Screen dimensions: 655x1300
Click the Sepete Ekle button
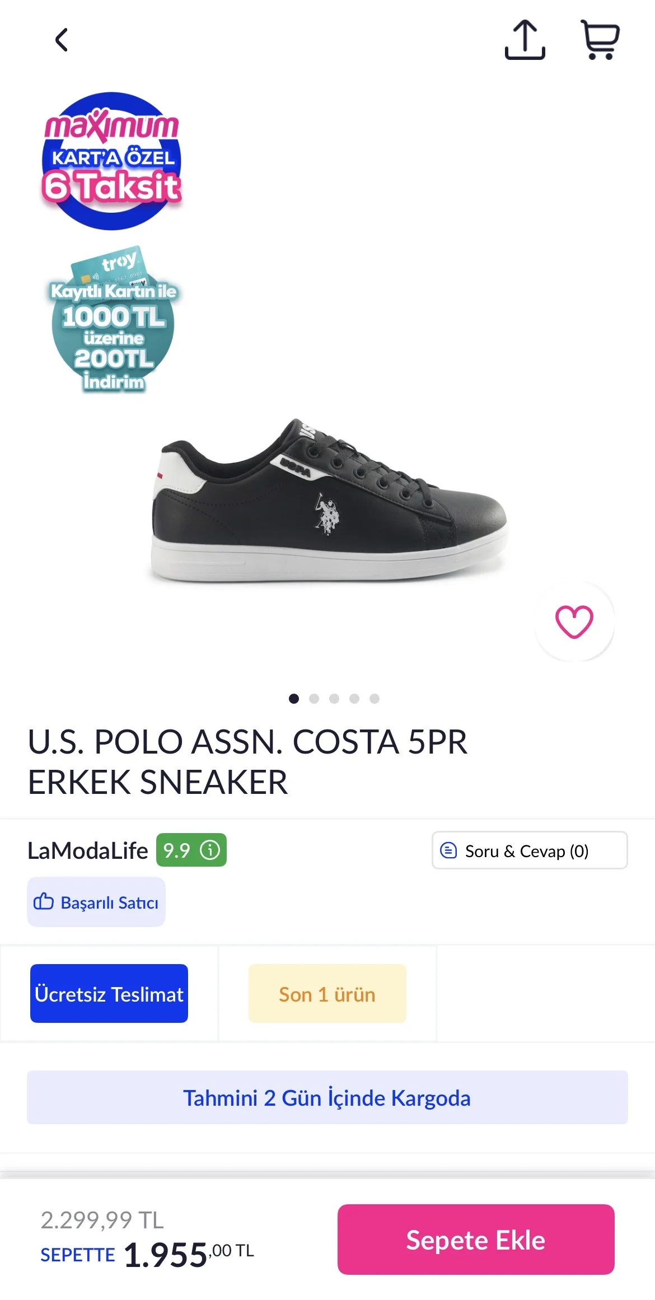point(476,1240)
